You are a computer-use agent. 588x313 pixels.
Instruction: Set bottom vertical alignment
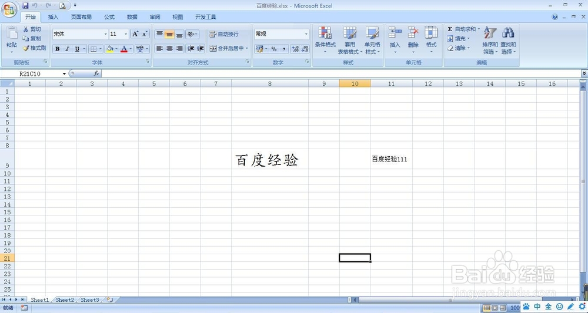coord(179,34)
